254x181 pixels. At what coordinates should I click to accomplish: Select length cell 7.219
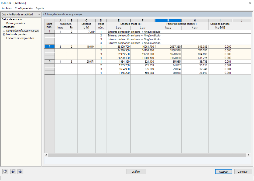[x=86, y=32]
